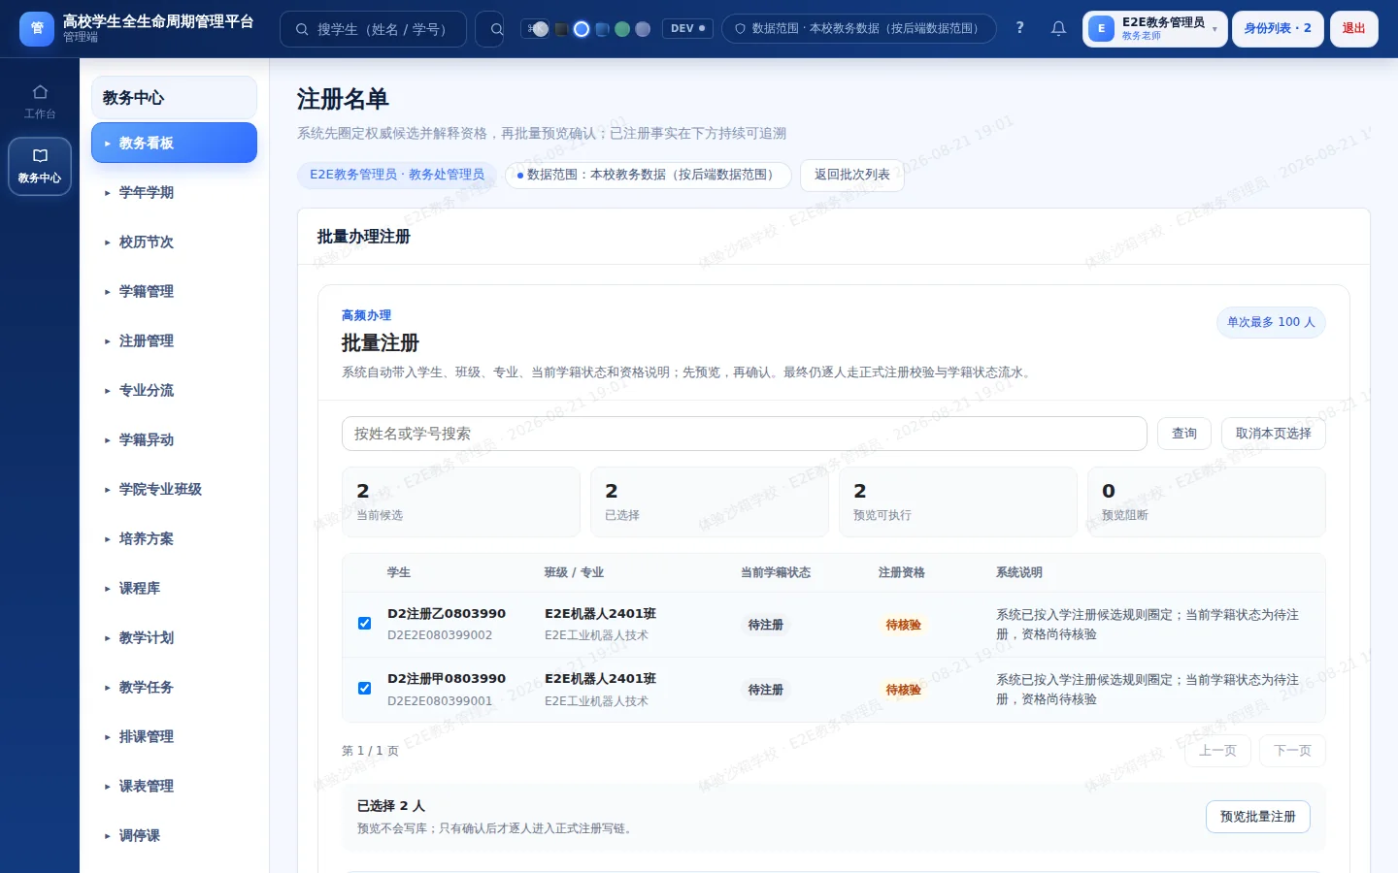Click the 已选择 stat card
This screenshot has width=1398, height=873.
710,501
